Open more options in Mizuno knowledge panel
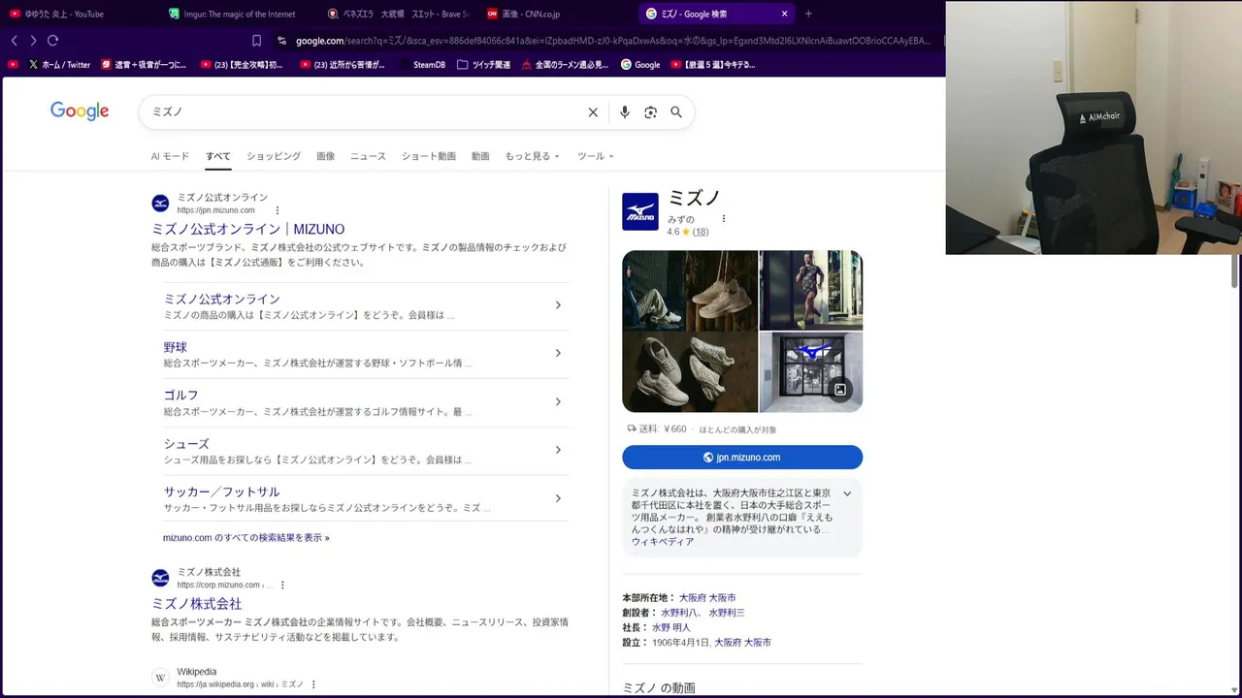 coord(724,219)
